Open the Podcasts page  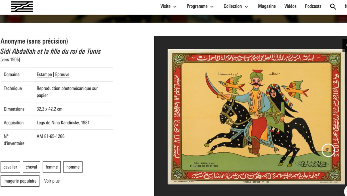tap(313, 6)
